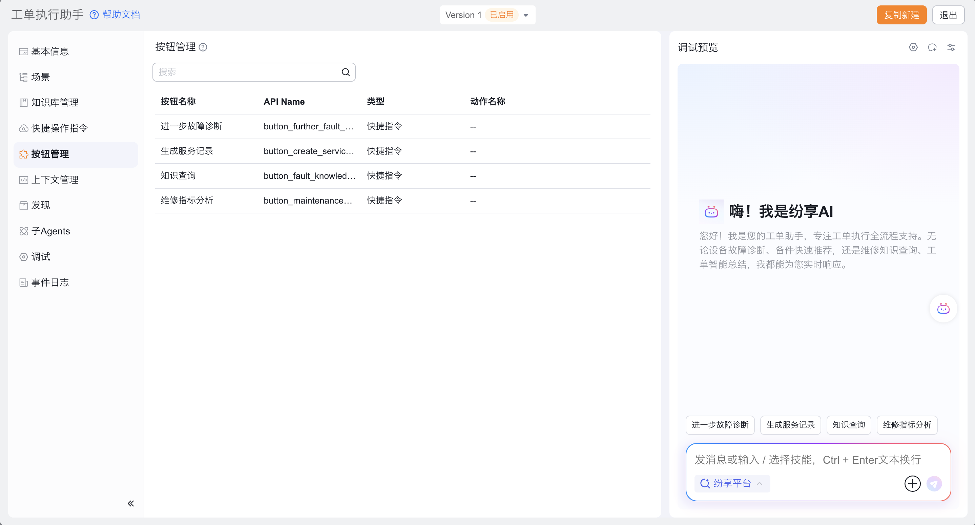
Task: Start a new chat via bubble icon
Action: point(932,47)
